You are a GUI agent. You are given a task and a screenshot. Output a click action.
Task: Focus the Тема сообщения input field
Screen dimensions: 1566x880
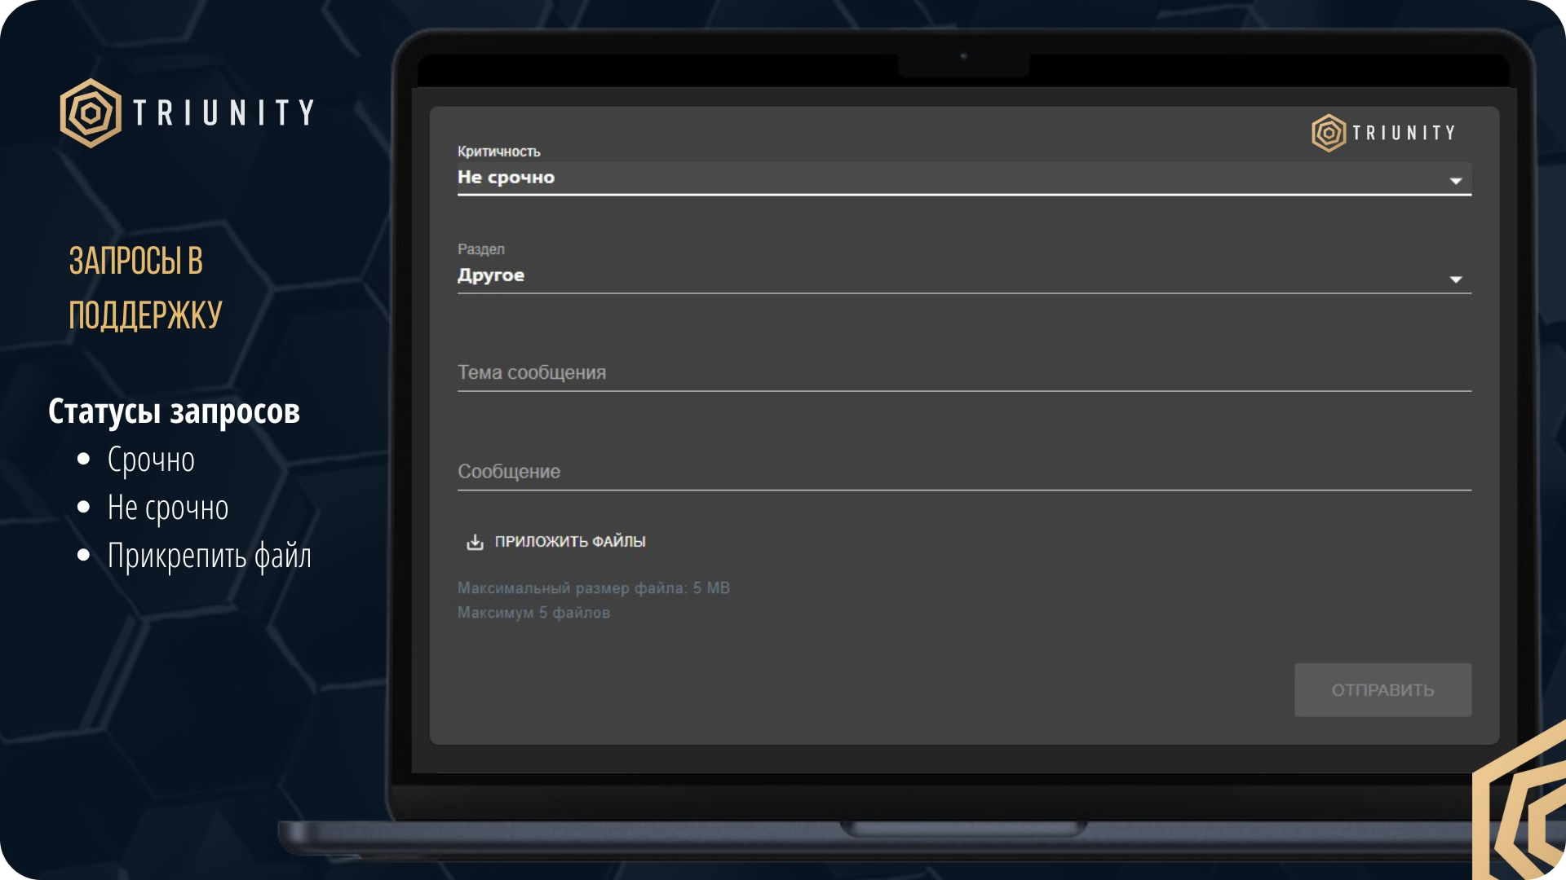tap(962, 373)
